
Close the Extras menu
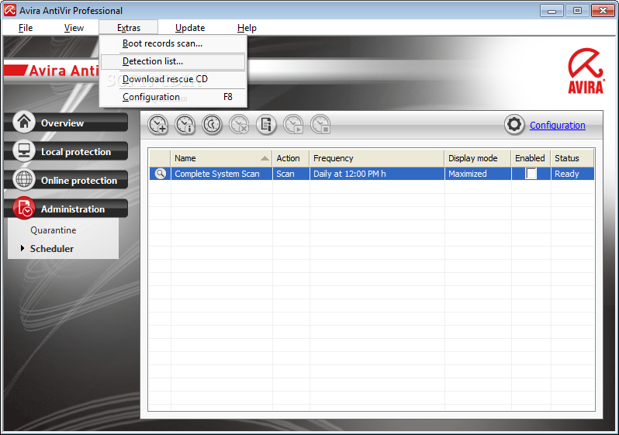pyautogui.click(x=129, y=28)
